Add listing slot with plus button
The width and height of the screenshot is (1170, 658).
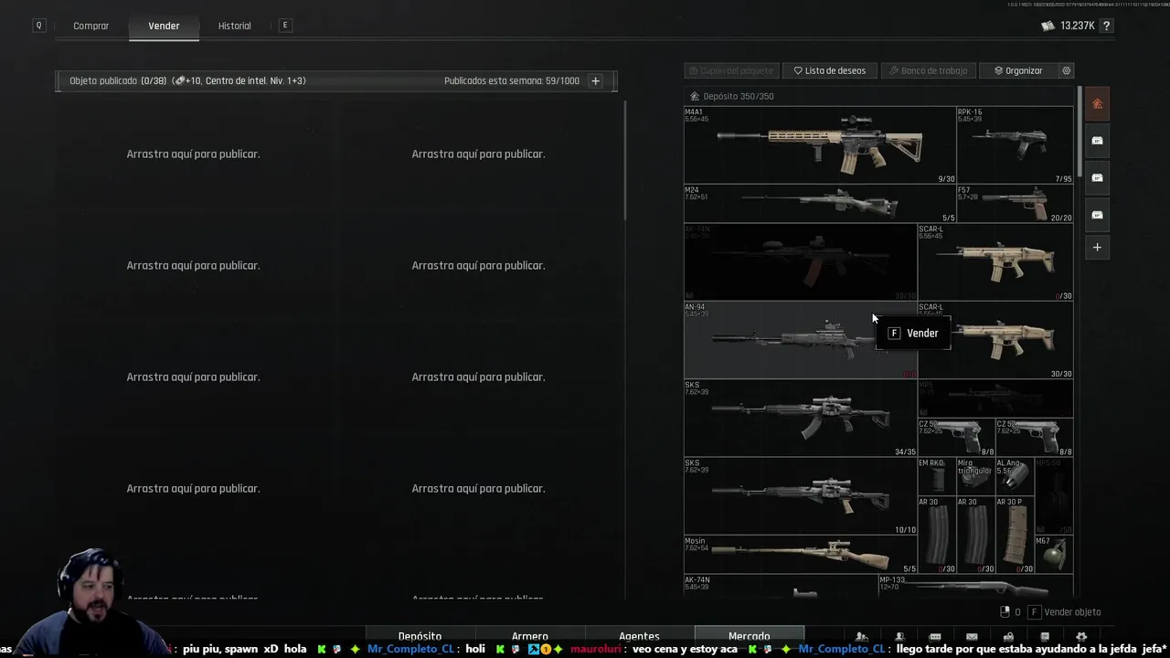595,80
